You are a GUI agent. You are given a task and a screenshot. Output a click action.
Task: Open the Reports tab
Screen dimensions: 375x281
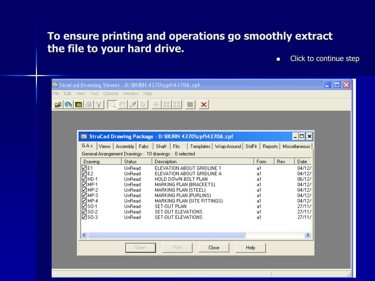[x=270, y=146]
